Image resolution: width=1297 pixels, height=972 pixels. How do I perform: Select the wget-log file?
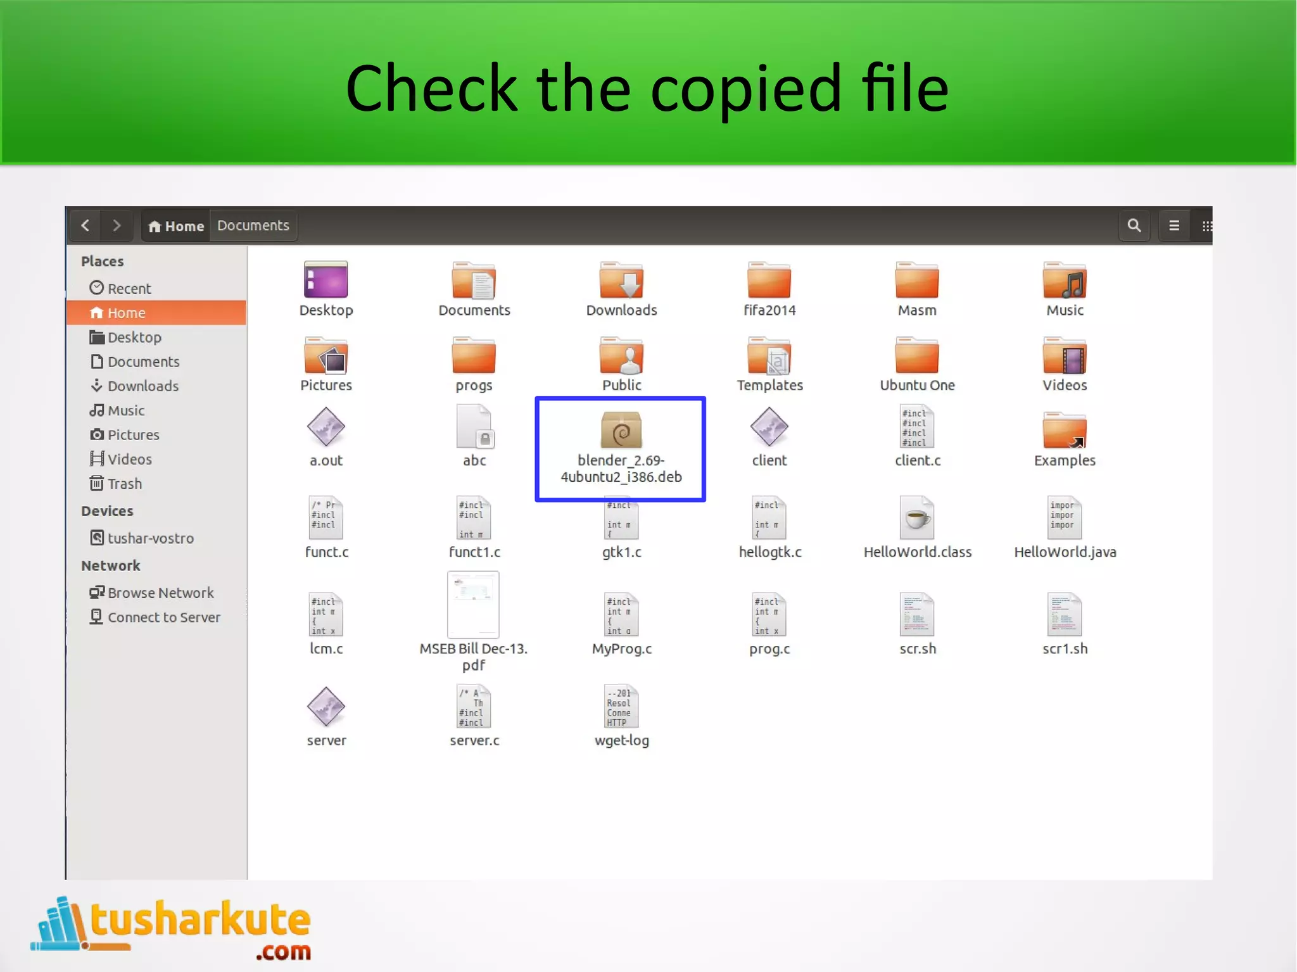621,717
